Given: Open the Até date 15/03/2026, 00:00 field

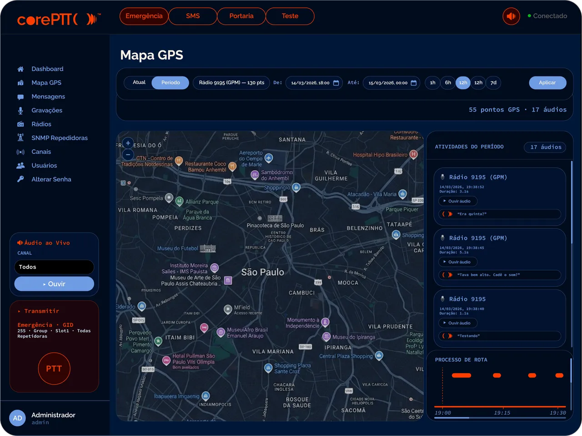Looking at the screenshot, I should coord(391,83).
